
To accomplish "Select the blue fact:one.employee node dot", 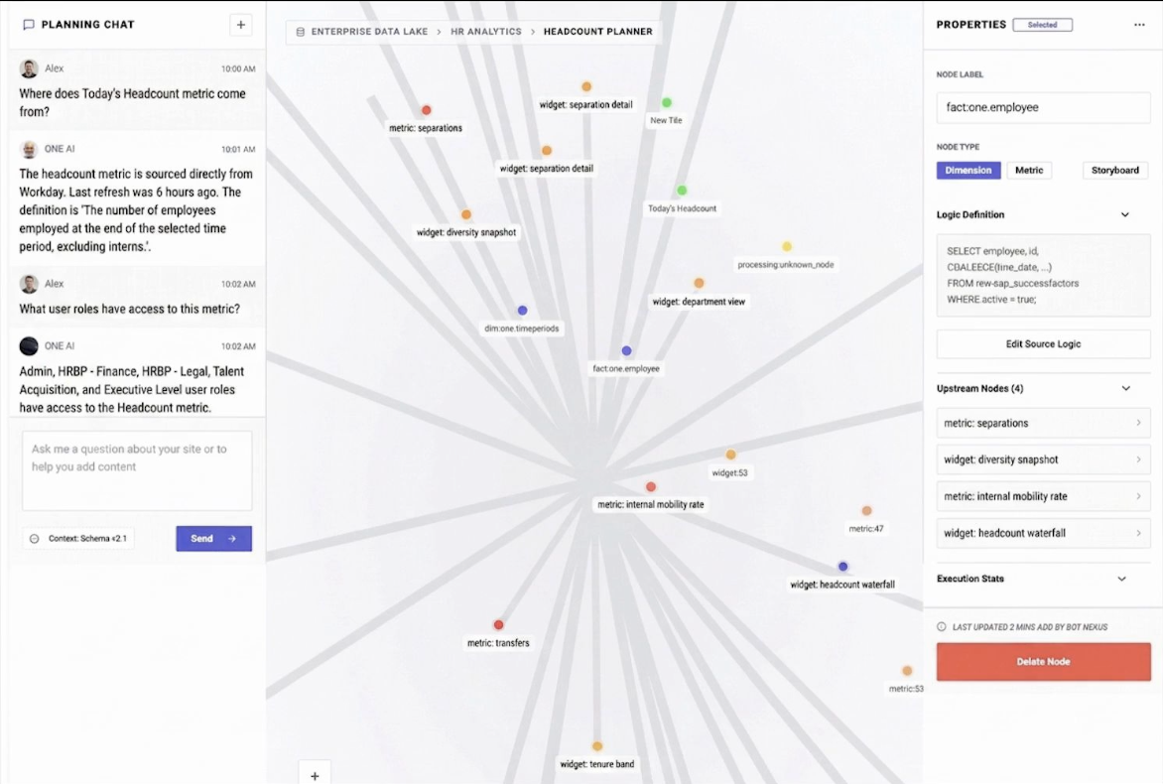I will point(627,351).
